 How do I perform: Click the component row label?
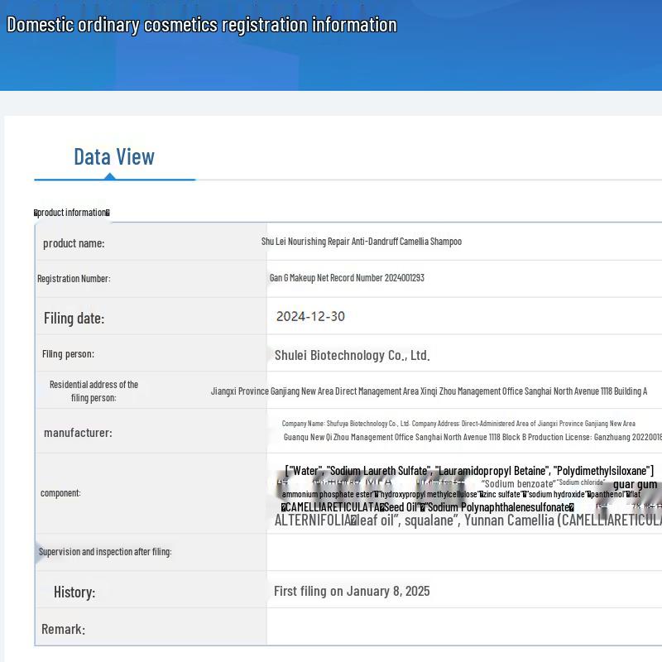(x=60, y=493)
